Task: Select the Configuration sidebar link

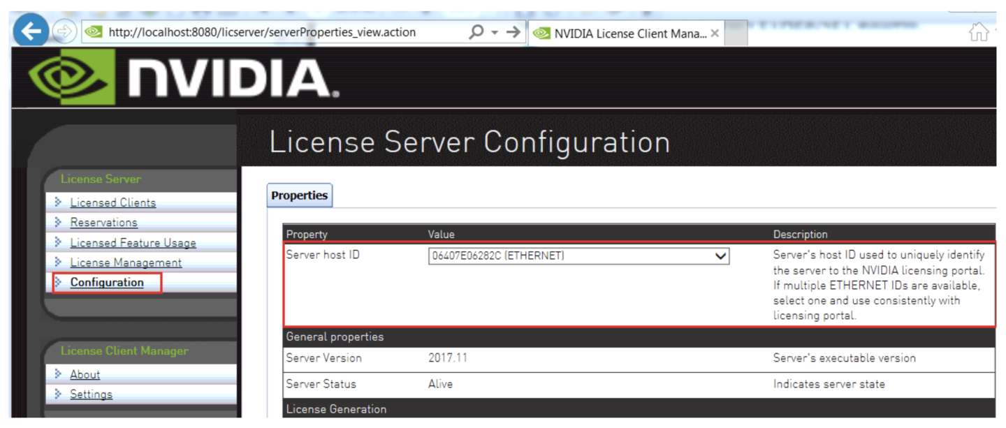Action: click(107, 283)
